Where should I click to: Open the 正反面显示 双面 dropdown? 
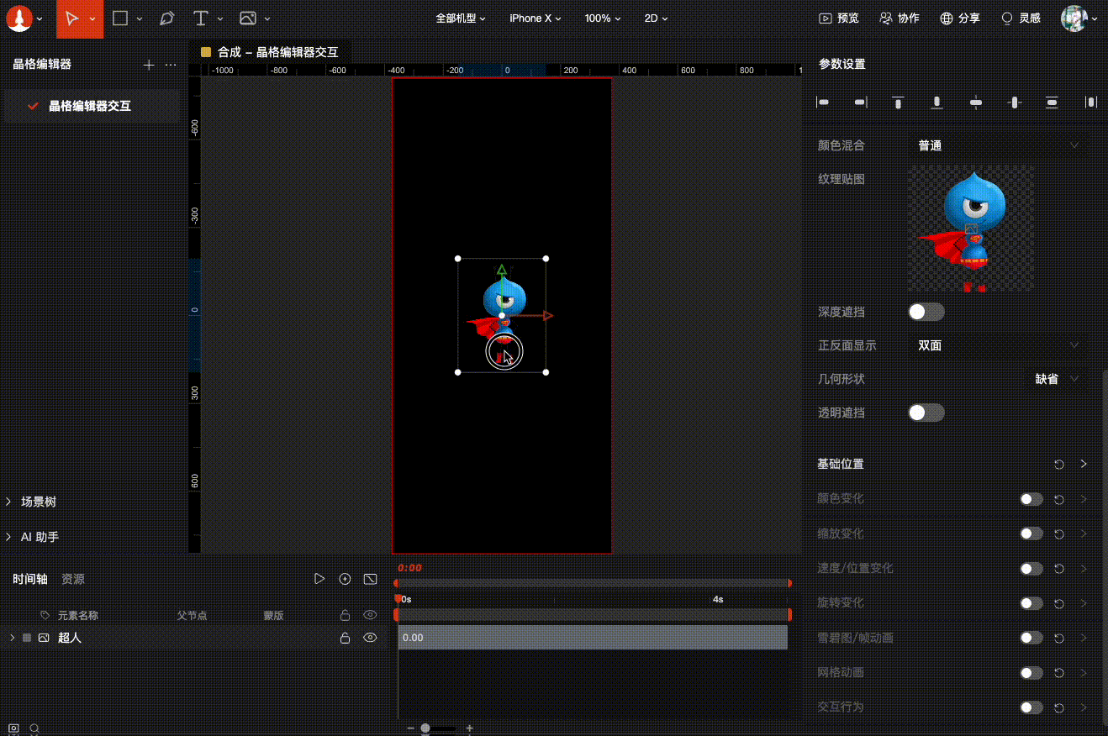coord(998,345)
